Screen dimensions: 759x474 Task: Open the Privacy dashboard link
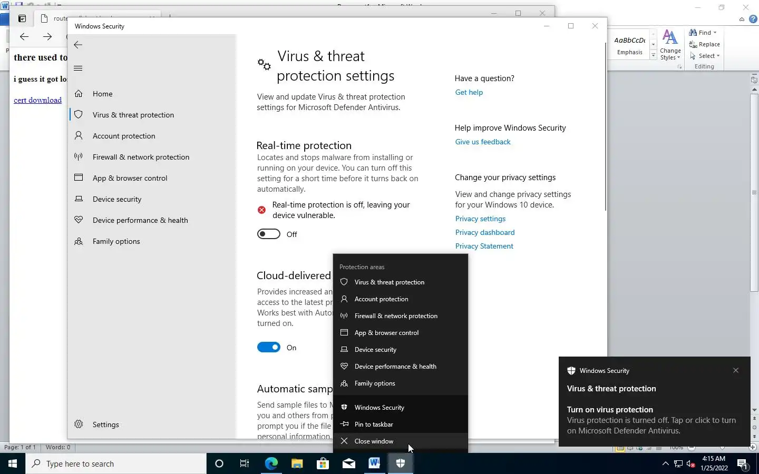tap(485, 232)
